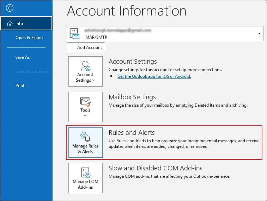
Task: Select Print in sidebar
Action: [x=20, y=86]
